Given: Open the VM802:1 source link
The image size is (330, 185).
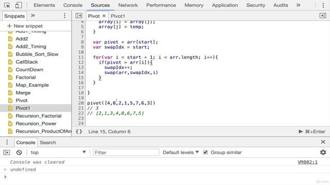Looking at the screenshot, I should (307, 162).
